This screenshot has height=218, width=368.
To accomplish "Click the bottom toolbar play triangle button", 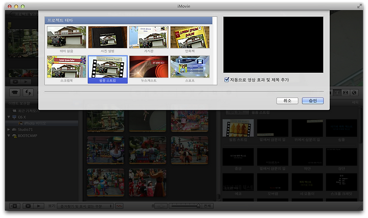I will (x=38, y=206).
